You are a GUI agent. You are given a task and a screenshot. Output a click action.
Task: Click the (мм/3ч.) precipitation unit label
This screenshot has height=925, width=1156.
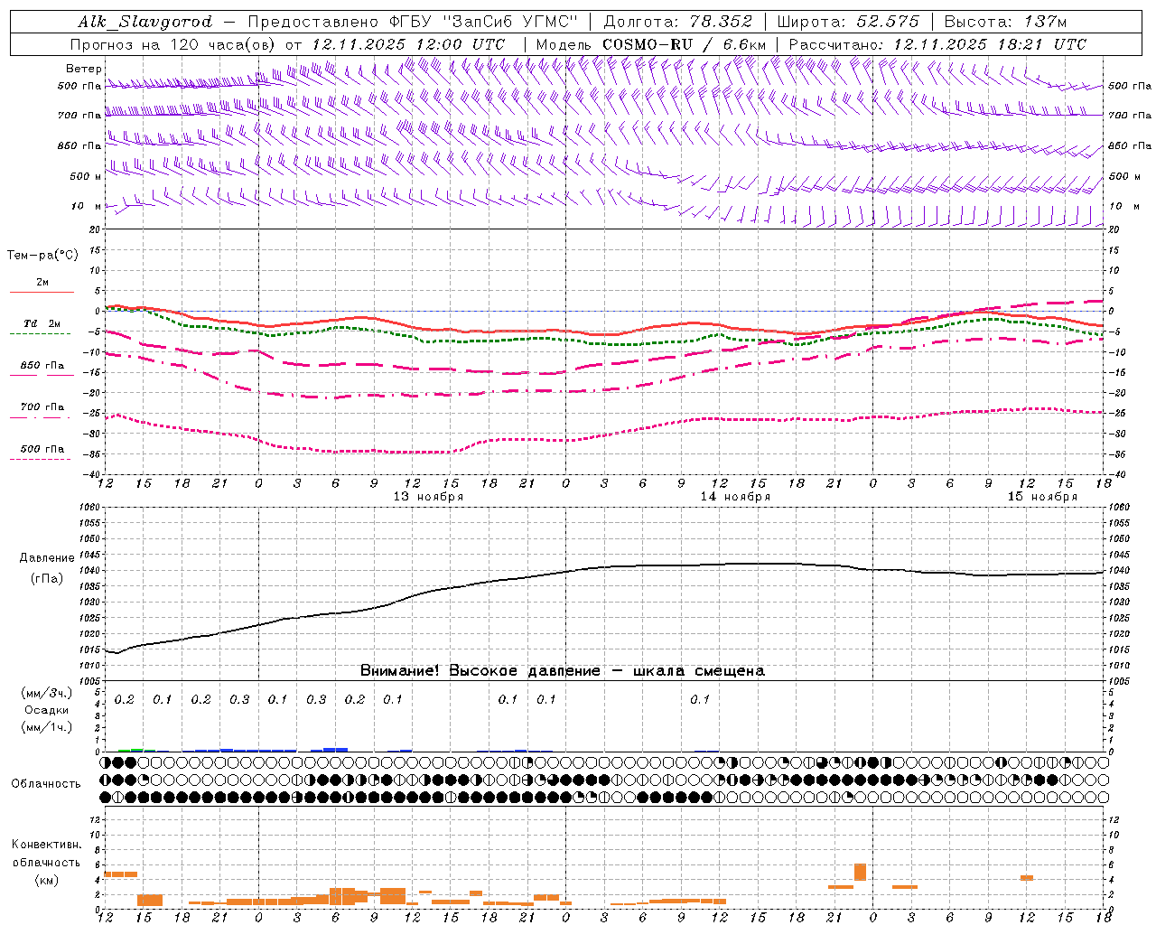[47, 693]
